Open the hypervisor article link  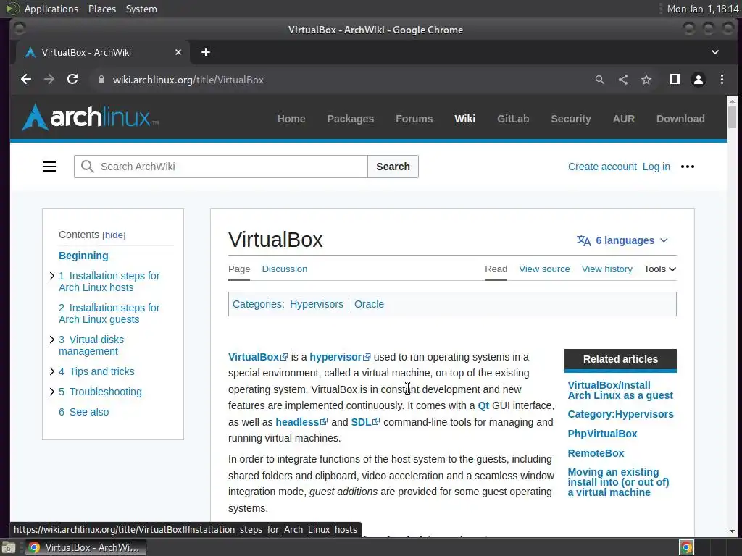point(335,357)
